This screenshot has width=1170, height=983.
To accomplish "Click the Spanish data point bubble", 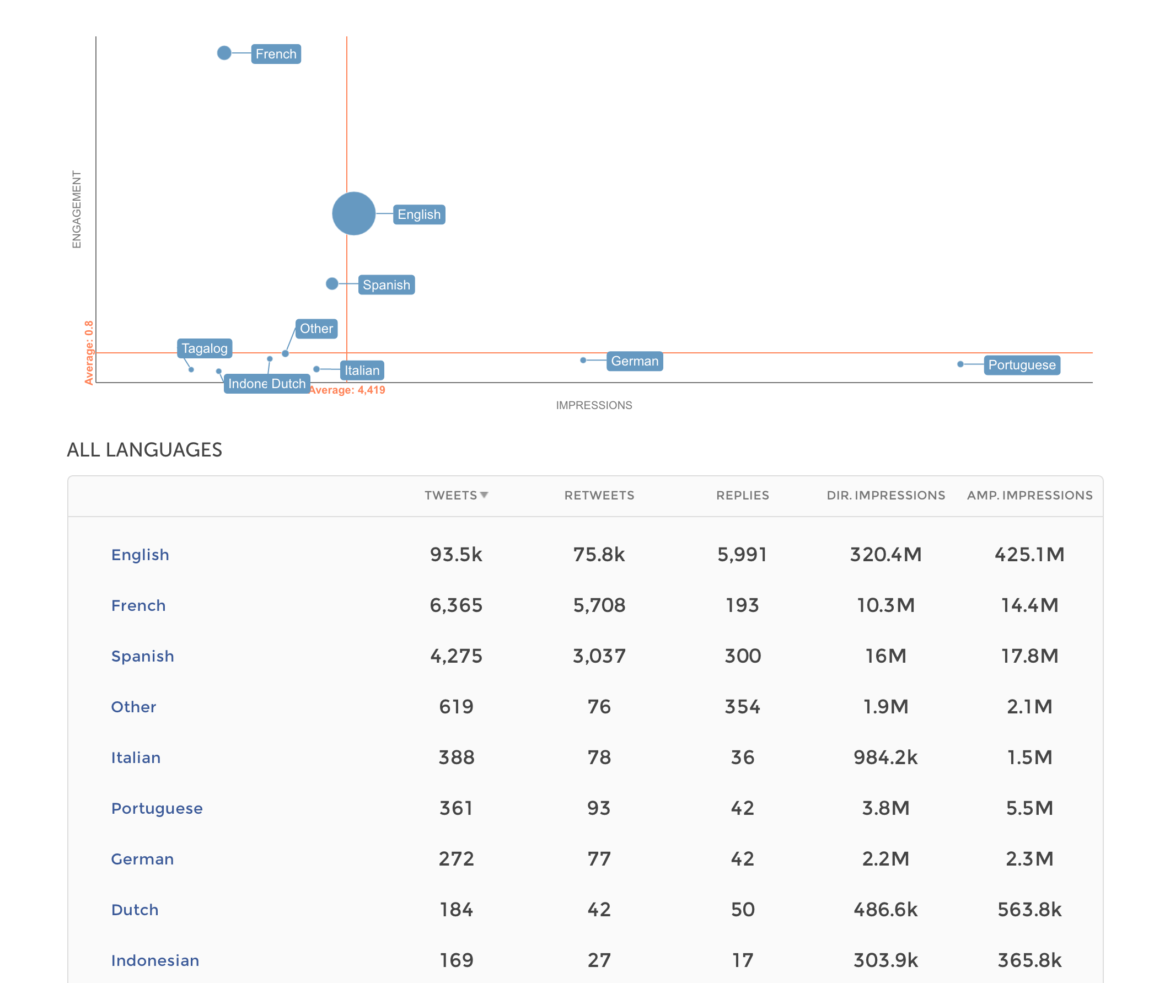I will (332, 283).
